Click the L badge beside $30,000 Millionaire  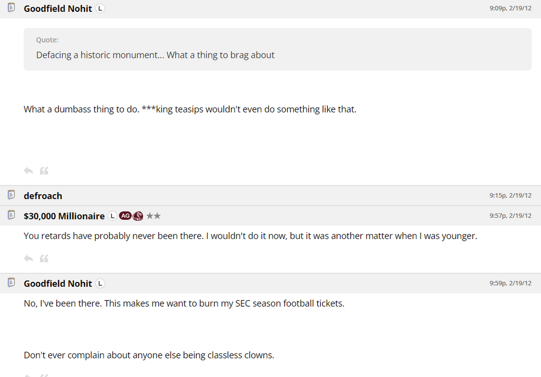click(x=112, y=216)
